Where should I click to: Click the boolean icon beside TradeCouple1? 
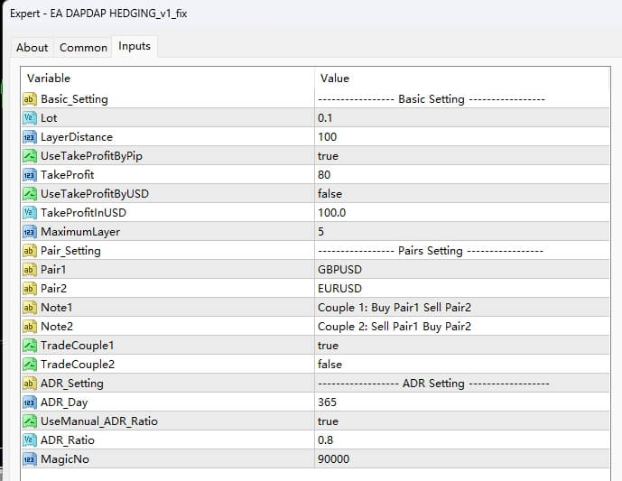[30, 346]
